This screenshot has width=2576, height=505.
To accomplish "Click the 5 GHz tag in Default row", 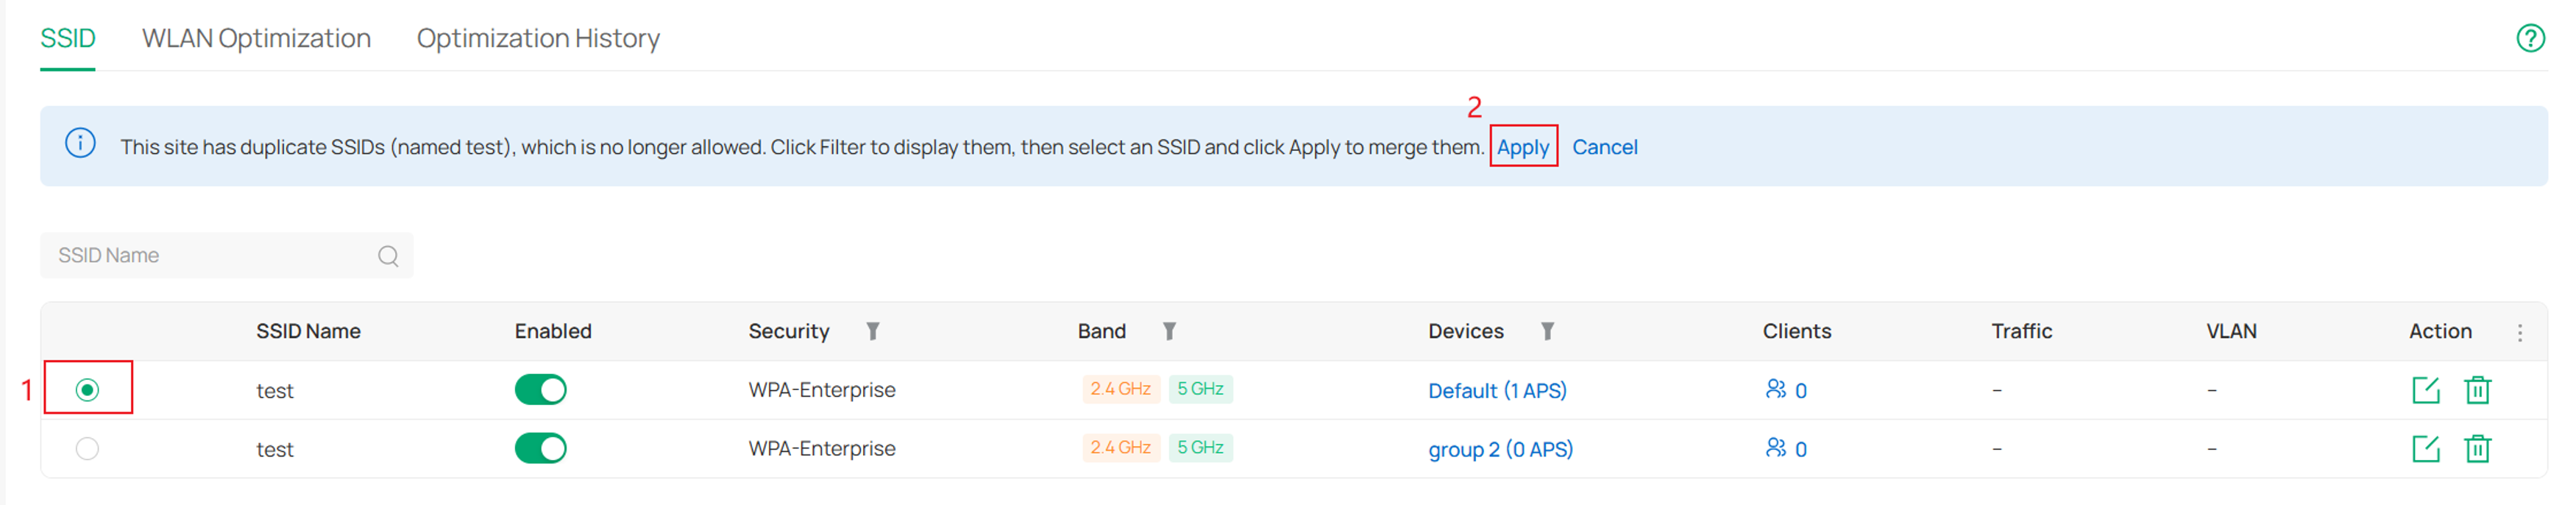I will pos(1200,389).
